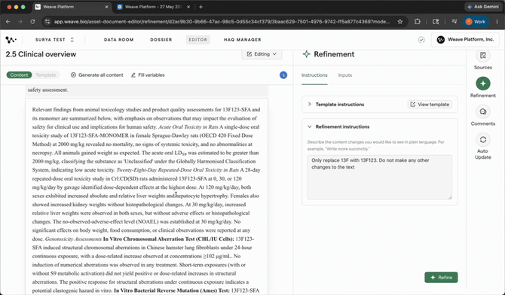Switch to Content mode
This screenshot has height=295, width=505.
click(19, 75)
